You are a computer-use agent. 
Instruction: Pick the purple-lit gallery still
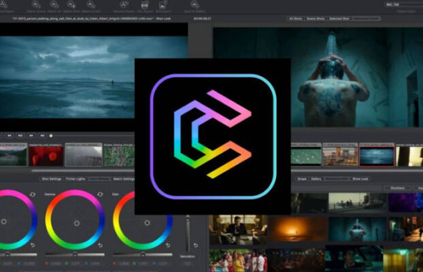pyautogui.click(x=406, y=203)
